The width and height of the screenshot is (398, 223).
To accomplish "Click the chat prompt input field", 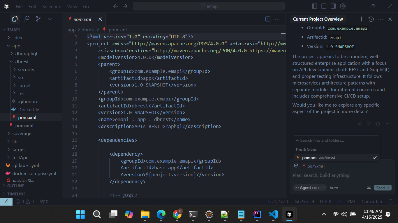I will coord(342,175).
